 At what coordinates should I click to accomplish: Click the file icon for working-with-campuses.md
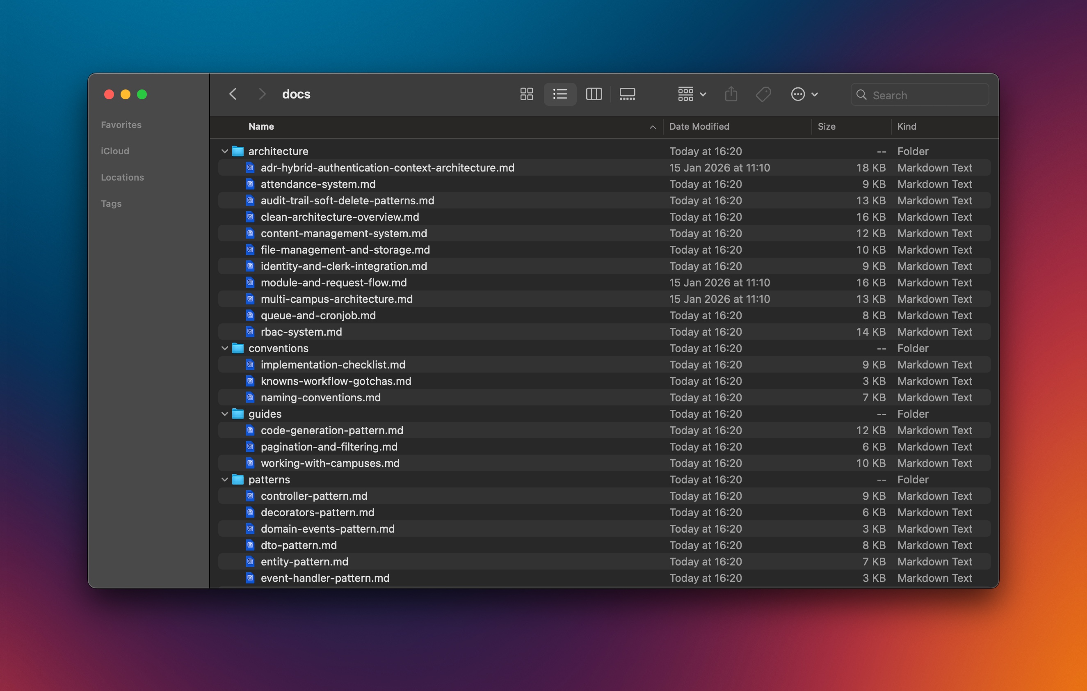coord(250,463)
